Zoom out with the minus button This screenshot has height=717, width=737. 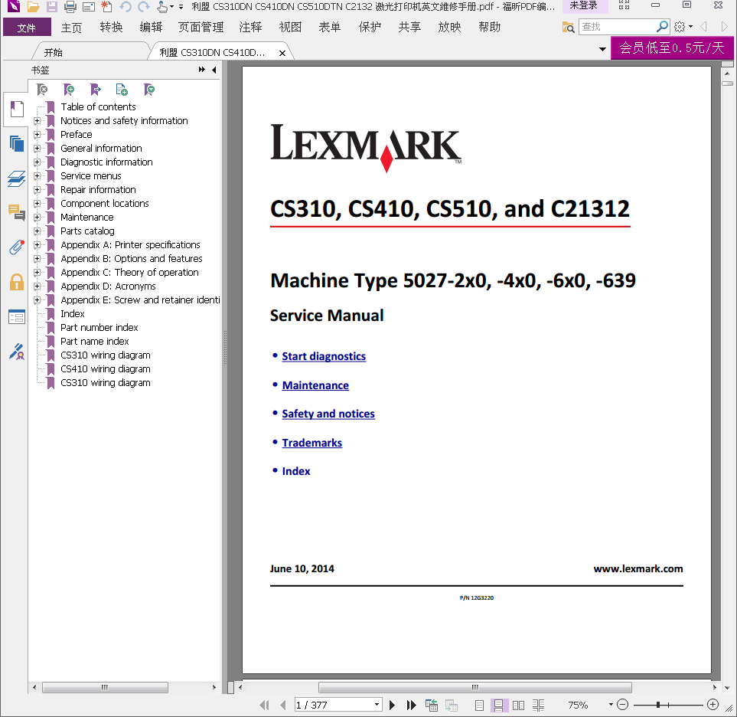click(x=622, y=704)
